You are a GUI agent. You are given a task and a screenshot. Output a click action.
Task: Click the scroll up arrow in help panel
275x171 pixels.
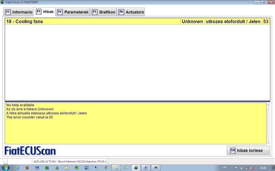268,104
